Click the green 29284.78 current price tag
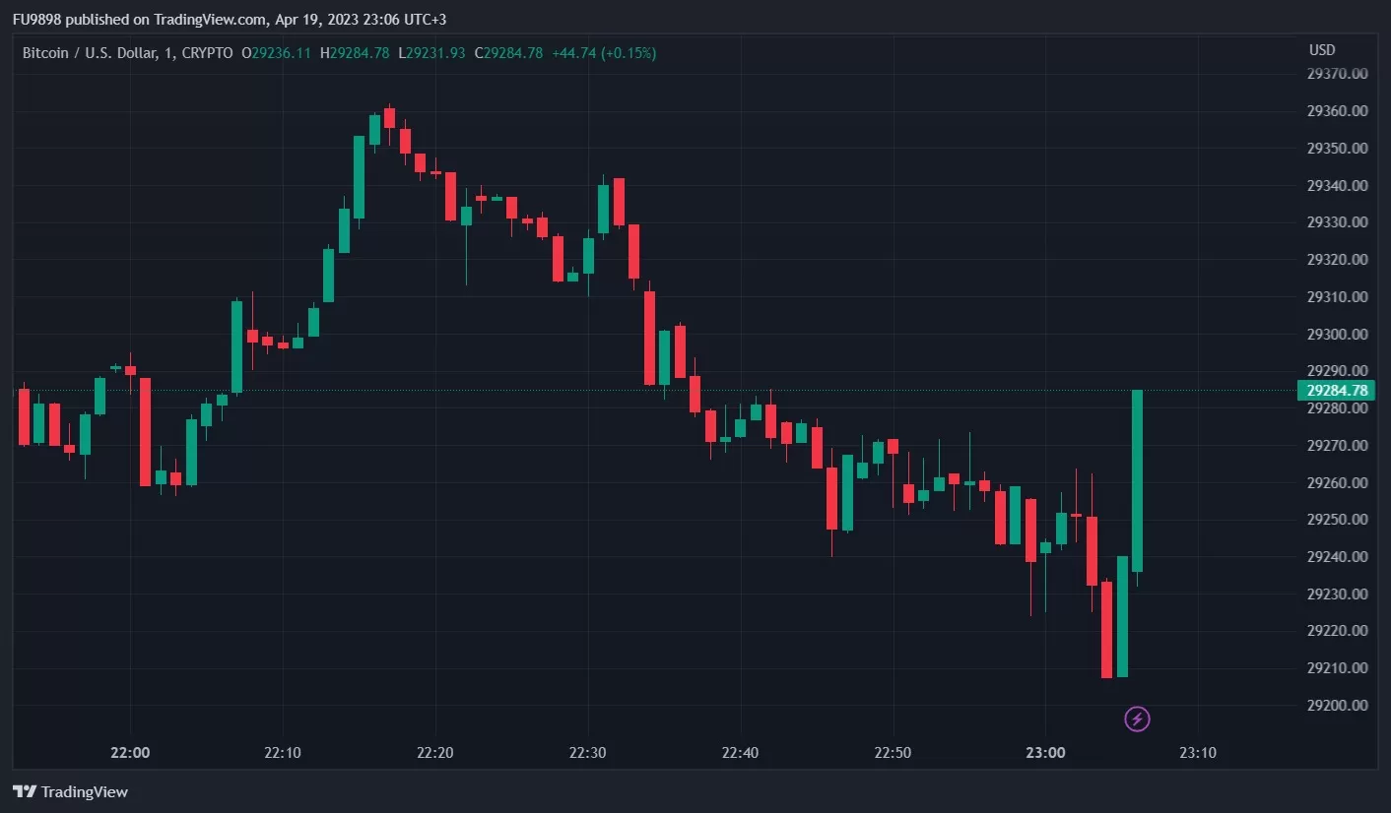 [1337, 391]
